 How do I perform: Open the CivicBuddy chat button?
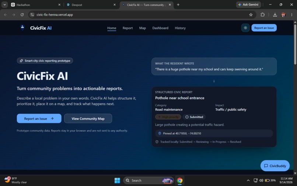[275, 166]
